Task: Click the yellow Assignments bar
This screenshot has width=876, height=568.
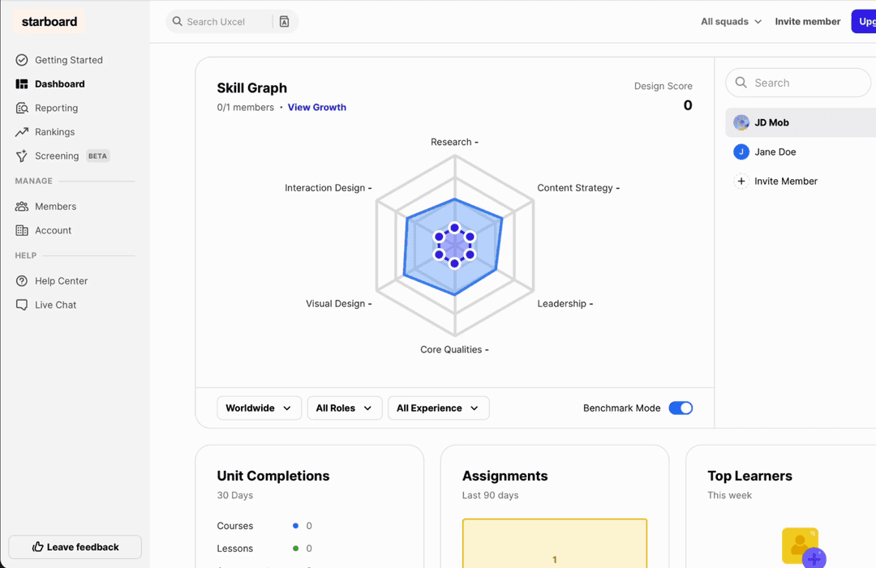Action: (555, 544)
